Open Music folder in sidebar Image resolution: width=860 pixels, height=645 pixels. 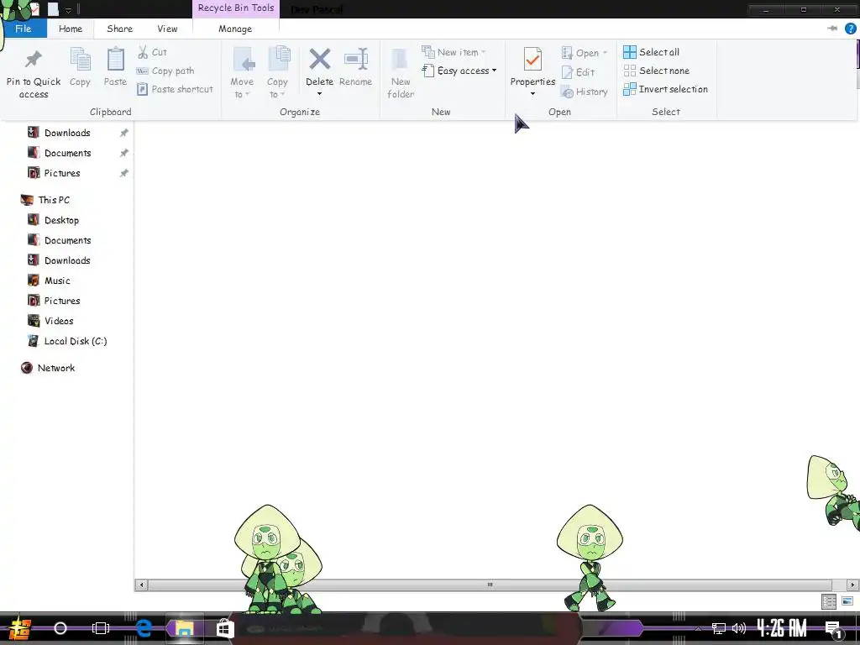click(57, 281)
